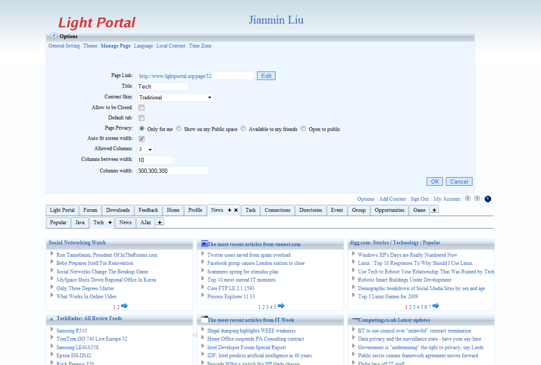Click the next page arrow in the vnunet.com portlet
Image resolution: width=541 pixels, height=365 pixels.
tap(281, 306)
